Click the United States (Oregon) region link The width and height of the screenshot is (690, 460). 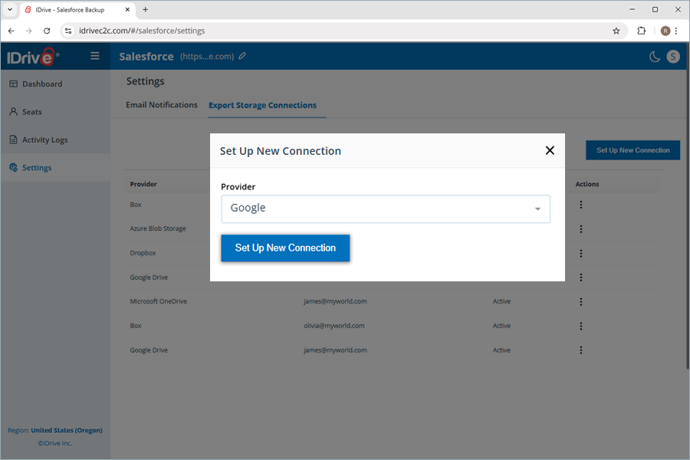click(x=66, y=430)
